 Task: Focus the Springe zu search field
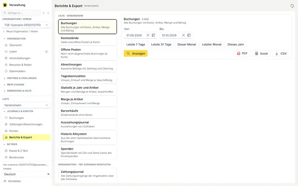coord(21,13)
